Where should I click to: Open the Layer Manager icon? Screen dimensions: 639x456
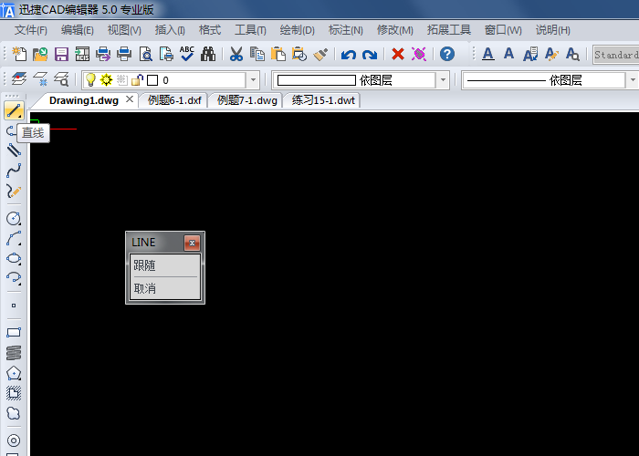pyautogui.click(x=19, y=78)
